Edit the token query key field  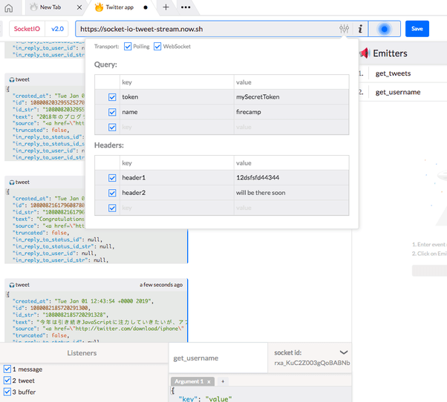pyautogui.click(x=177, y=97)
